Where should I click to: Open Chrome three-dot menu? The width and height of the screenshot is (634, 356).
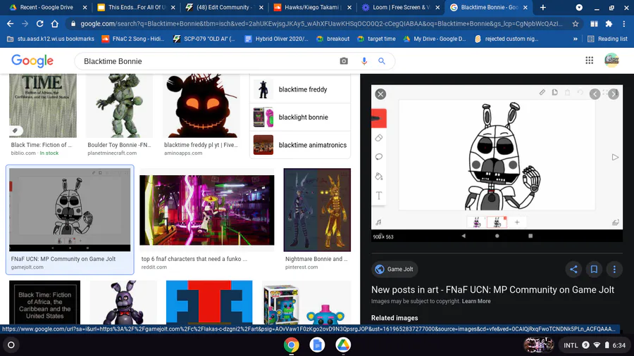pos(624,24)
